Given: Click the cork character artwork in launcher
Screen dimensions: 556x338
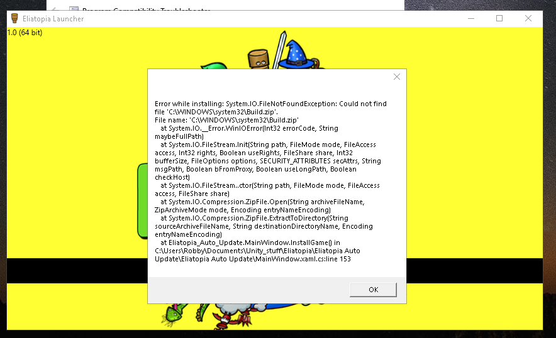Looking at the screenshot, I should (x=259, y=59).
